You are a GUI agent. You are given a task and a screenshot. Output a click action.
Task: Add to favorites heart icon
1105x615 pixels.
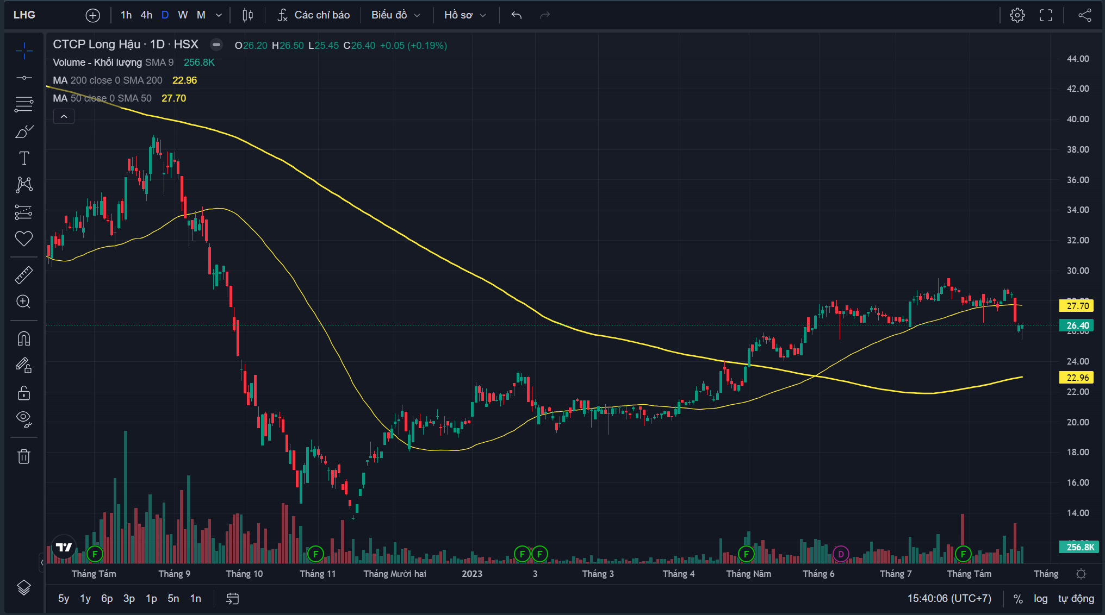[23, 239]
